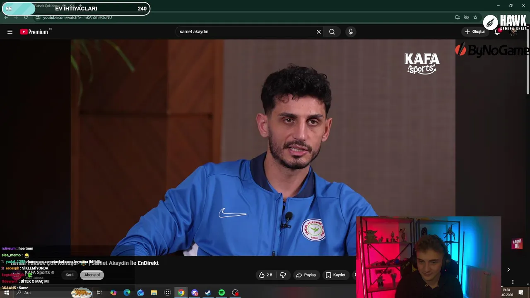530x298 pixels.
Task: Click the Kaydet save button
Action: (x=335, y=275)
